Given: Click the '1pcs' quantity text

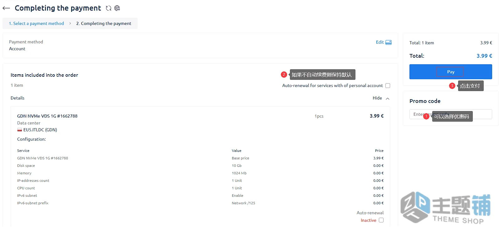Looking at the screenshot, I should point(319,116).
